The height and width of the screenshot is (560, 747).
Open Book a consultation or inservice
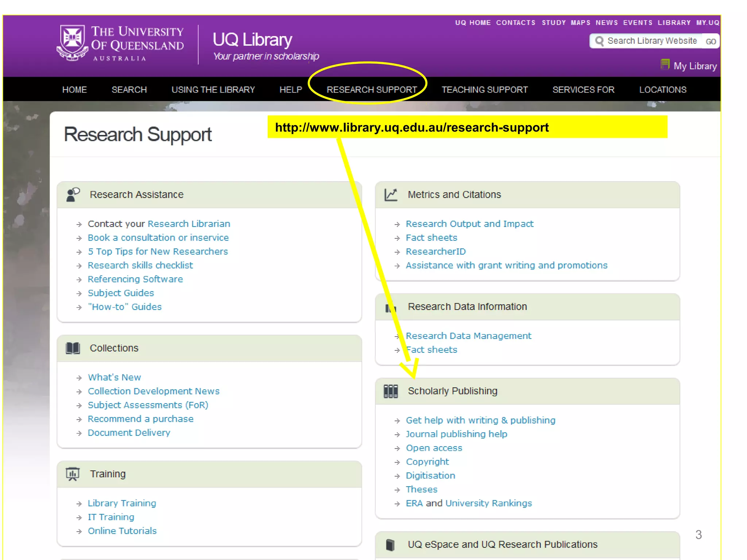point(158,238)
